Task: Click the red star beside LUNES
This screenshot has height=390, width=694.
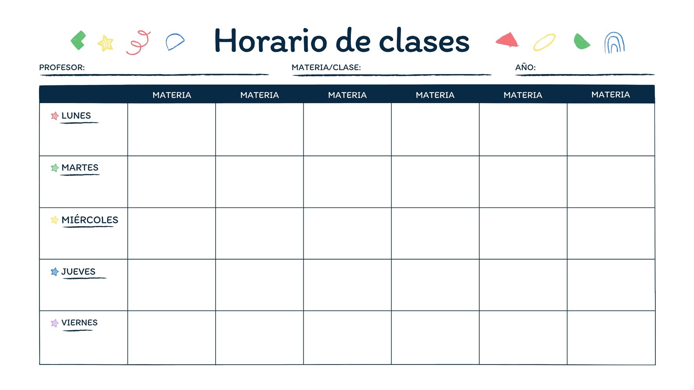Action: tap(55, 116)
